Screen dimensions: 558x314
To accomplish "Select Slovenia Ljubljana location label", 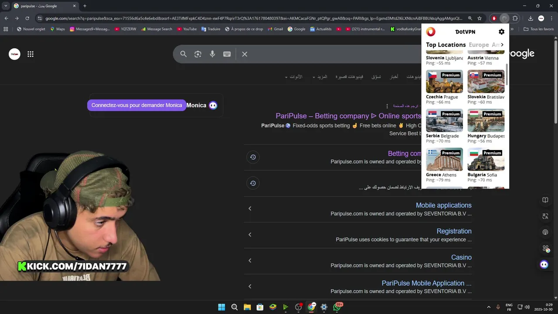I will click(x=444, y=58).
